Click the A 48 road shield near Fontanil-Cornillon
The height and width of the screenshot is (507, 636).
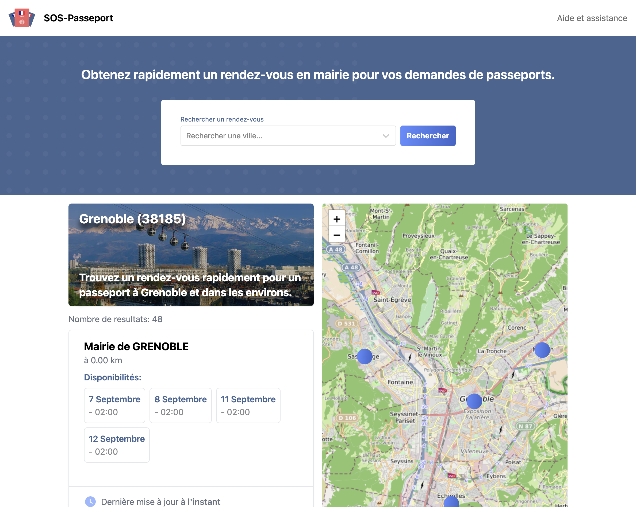pyautogui.click(x=336, y=249)
